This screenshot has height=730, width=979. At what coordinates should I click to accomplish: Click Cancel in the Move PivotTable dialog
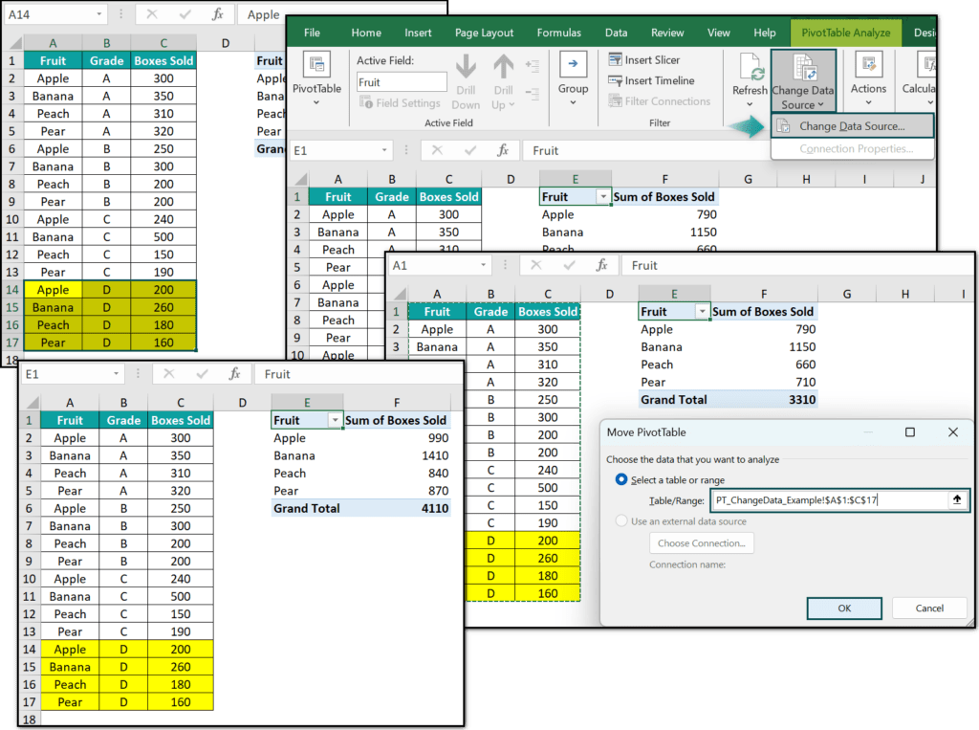[928, 608]
